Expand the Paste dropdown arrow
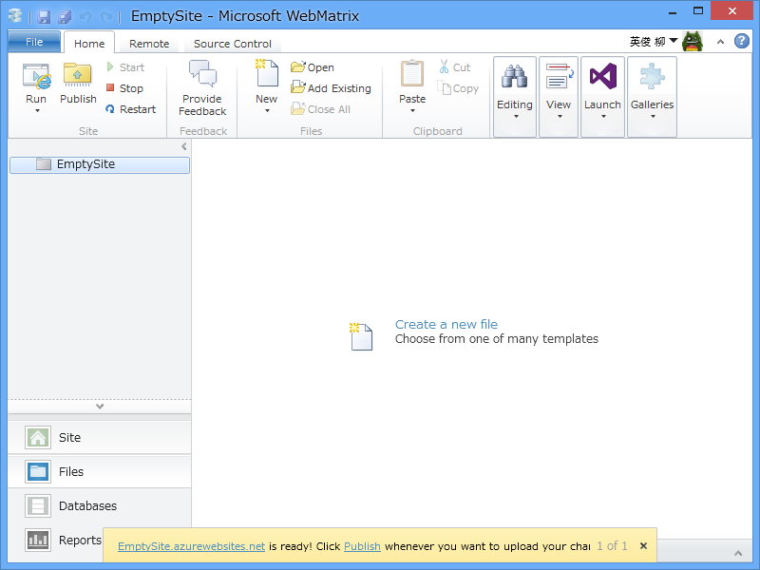Screen dimensions: 760x570 click(x=412, y=111)
